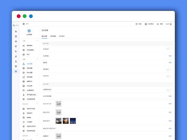187x140 pixels.
Task: Collapse the 设置 sidebar section chevron
Action: [37, 59]
